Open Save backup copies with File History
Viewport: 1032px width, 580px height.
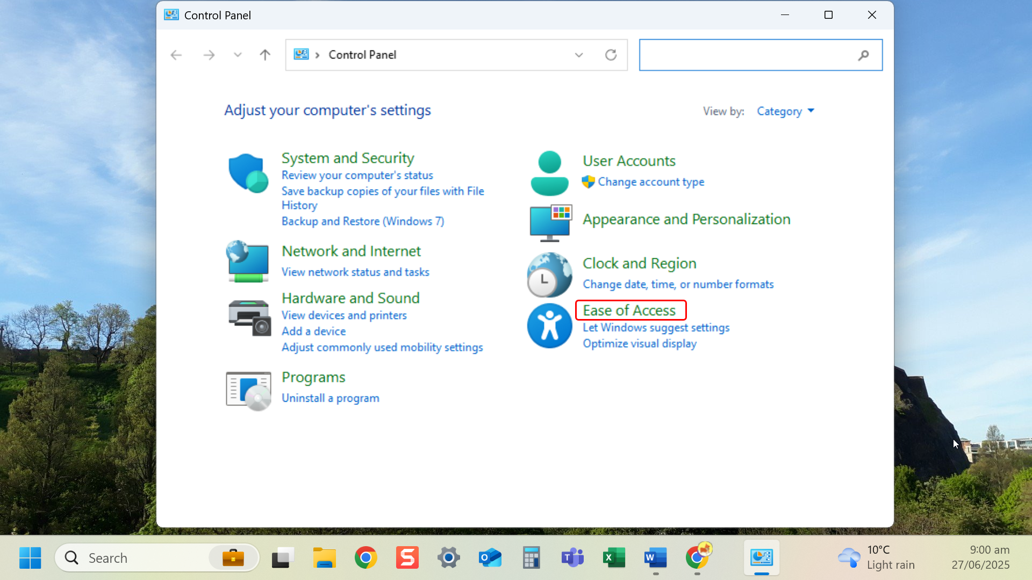(383, 198)
